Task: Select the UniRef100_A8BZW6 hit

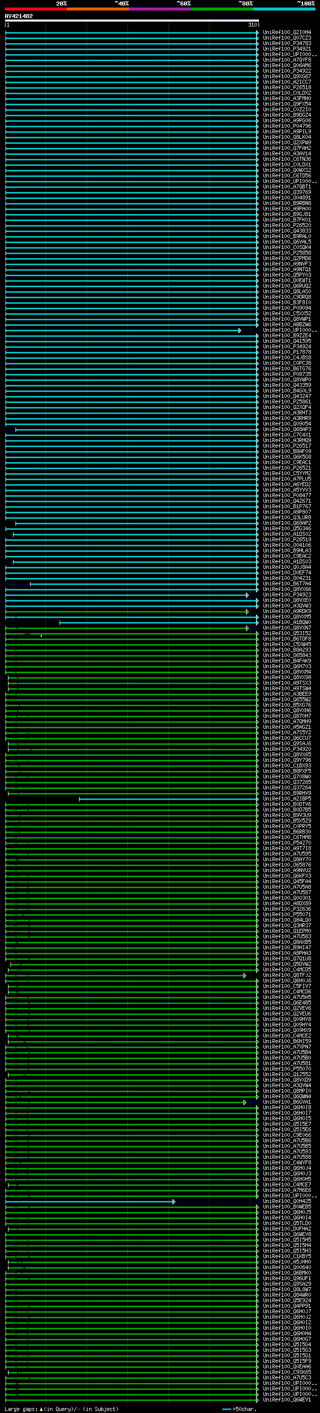Action: (287, 325)
